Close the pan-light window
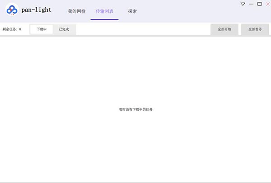This screenshot has height=183, width=271. tap(267, 4)
